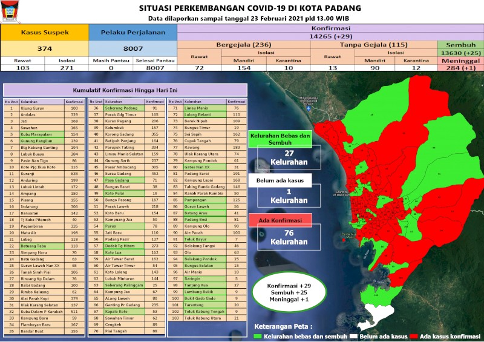Click the Bergejala Rawat value 72
The image size is (484, 342).
200,68
